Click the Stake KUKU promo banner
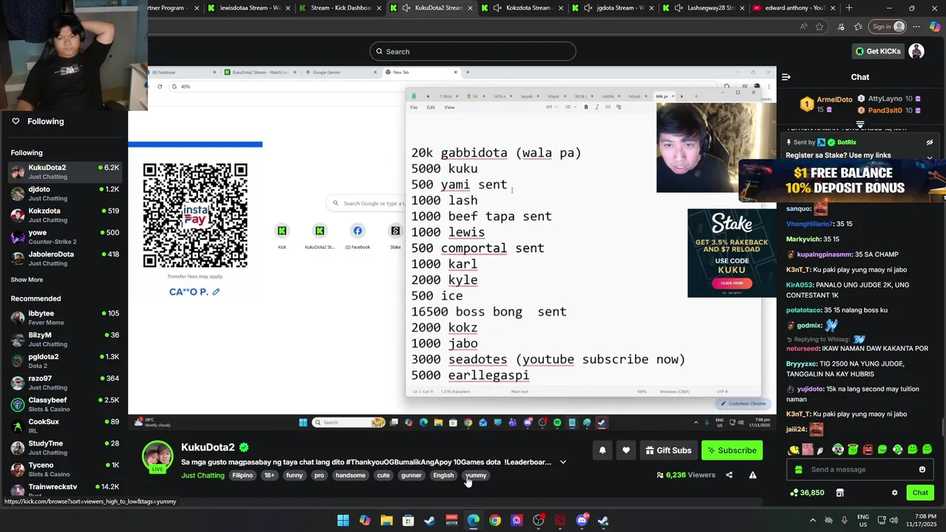The height and width of the screenshot is (532, 946). (x=732, y=253)
